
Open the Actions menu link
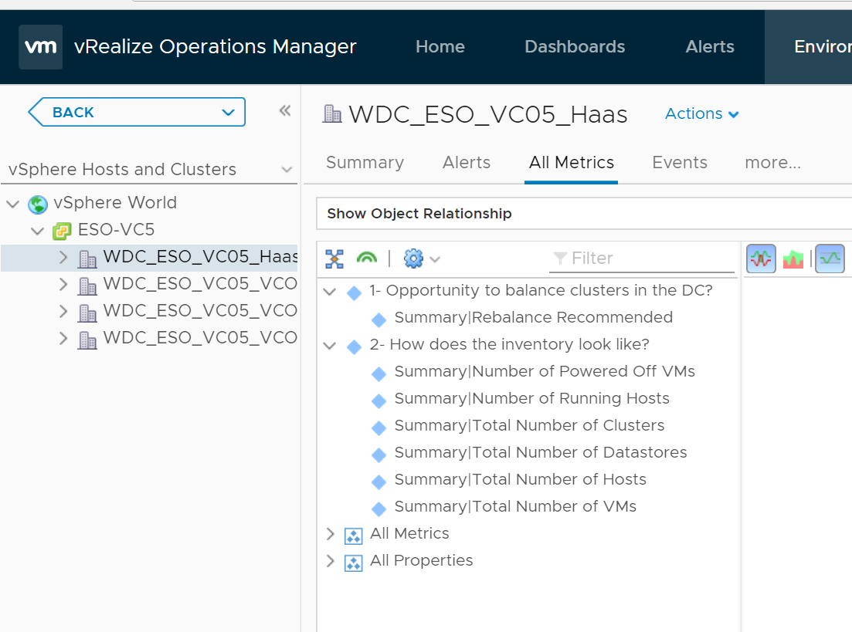(701, 114)
